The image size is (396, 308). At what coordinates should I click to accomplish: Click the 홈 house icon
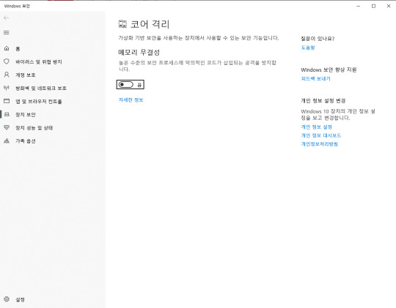[7, 48]
